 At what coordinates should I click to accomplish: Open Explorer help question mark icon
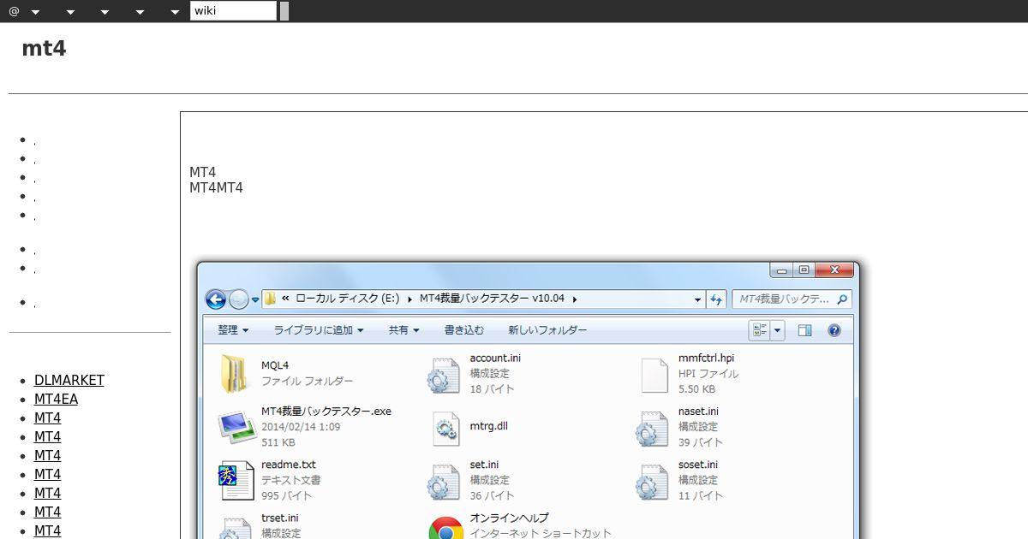[x=834, y=330]
